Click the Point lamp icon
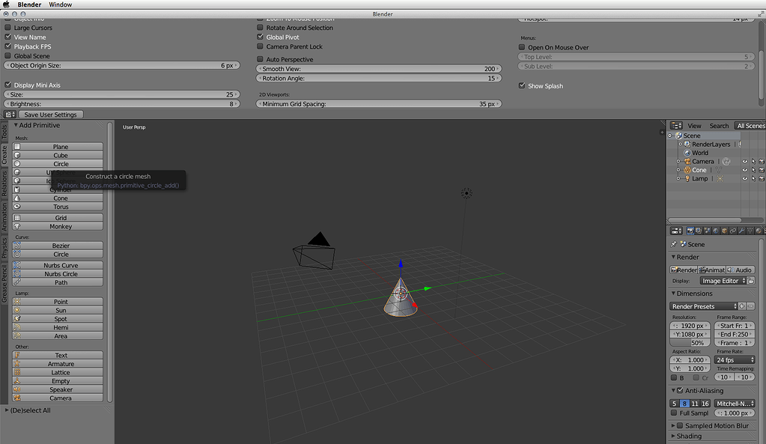This screenshot has width=766, height=444. click(x=17, y=302)
